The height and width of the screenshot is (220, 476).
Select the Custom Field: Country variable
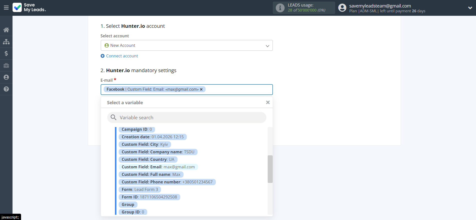(148, 160)
